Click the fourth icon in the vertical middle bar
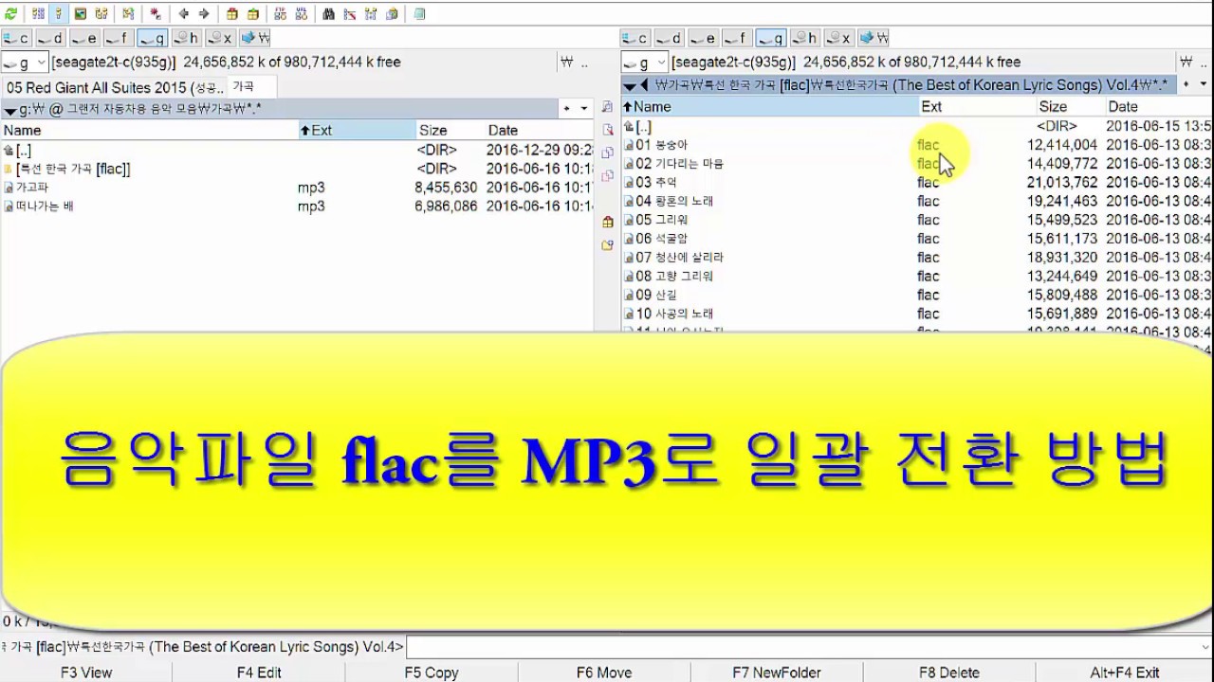1214x682 pixels. pos(607,175)
